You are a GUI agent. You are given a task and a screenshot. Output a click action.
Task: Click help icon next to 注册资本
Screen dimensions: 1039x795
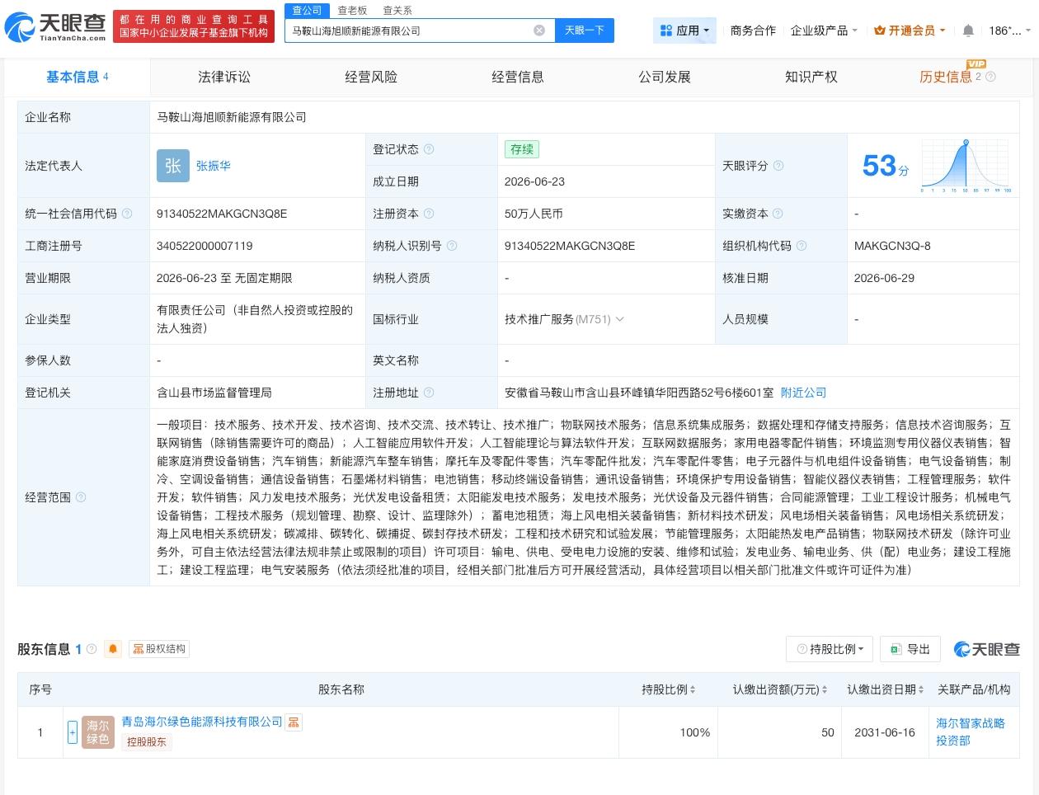point(429,214)
